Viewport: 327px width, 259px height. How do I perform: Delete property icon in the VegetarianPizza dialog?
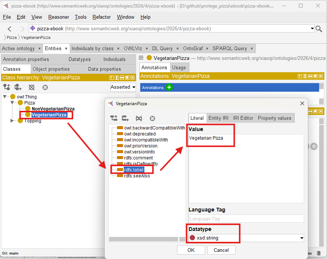click(139, 119)
